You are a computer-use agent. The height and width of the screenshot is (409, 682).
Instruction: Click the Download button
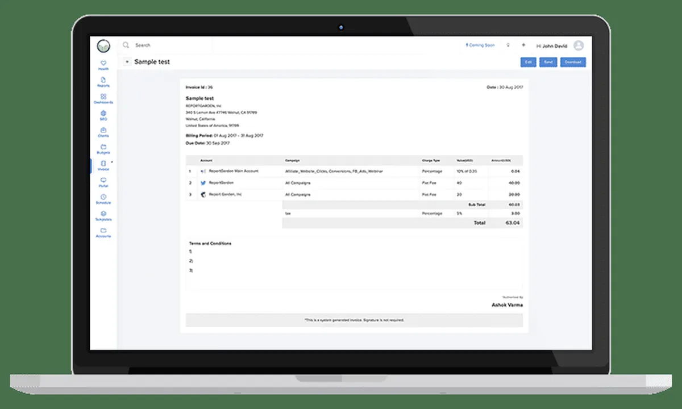pos(573,62)
